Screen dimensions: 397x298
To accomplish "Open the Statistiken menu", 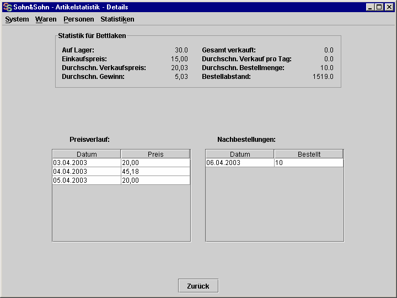I will pos(117,19).
